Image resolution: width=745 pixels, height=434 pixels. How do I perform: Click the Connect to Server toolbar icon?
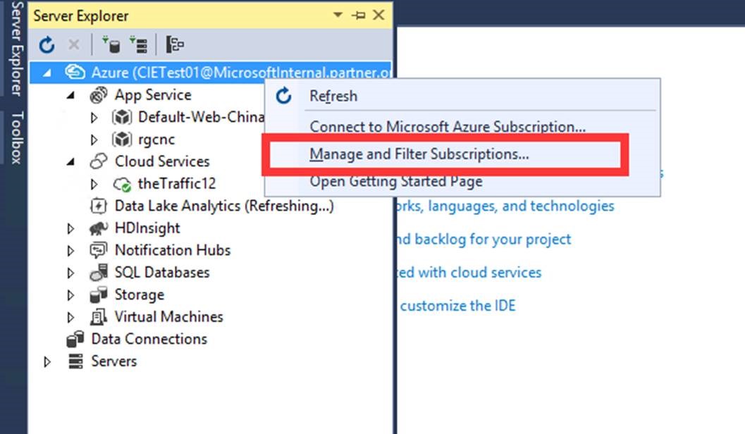click(138, 45)
